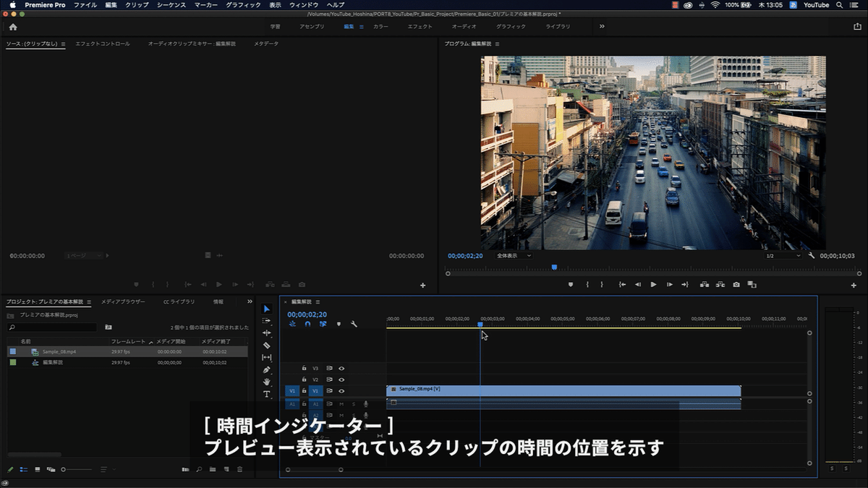Click the Ripple Edit tool
Image resolution: width=868 pixels, height=488 pixels.
point(266,333)
